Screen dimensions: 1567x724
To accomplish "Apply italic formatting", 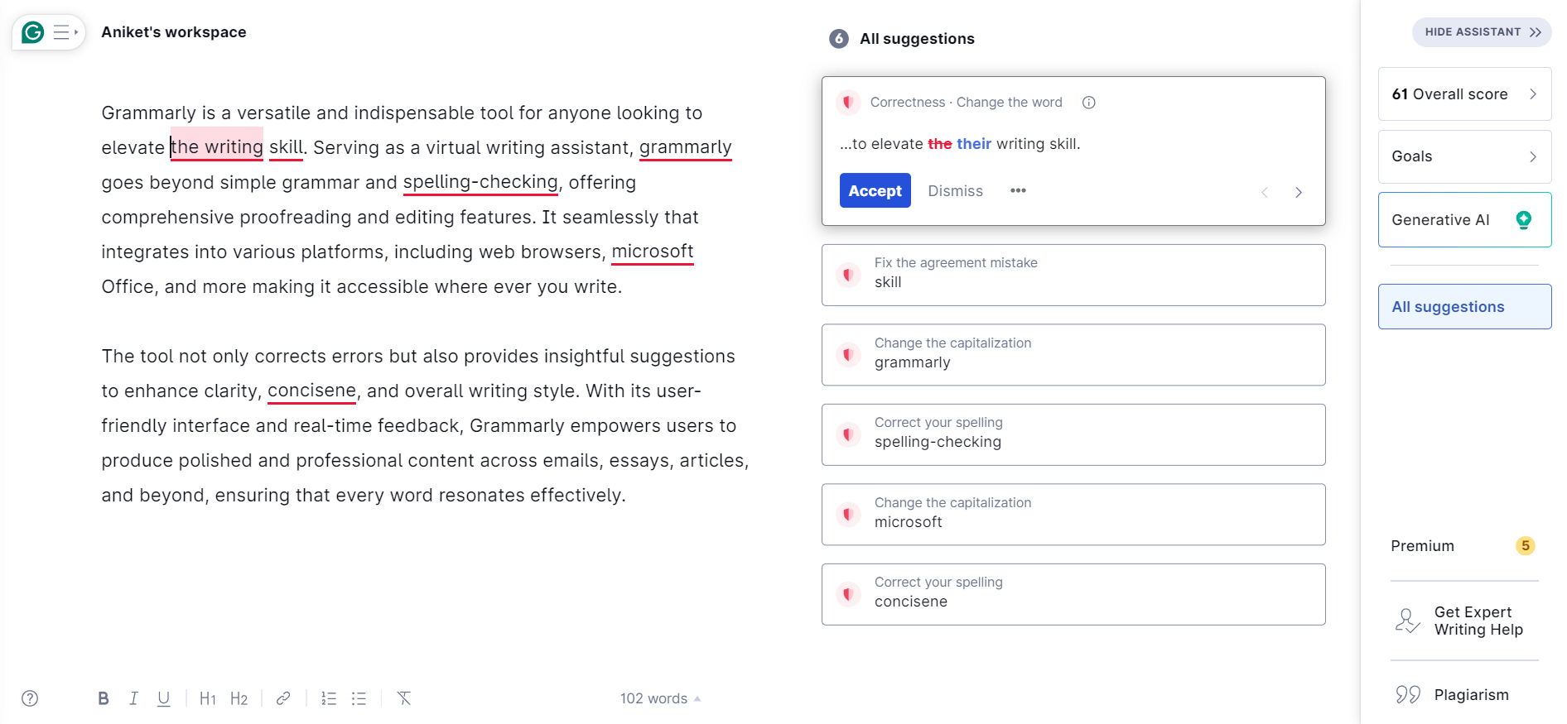I will click(133, 698).
